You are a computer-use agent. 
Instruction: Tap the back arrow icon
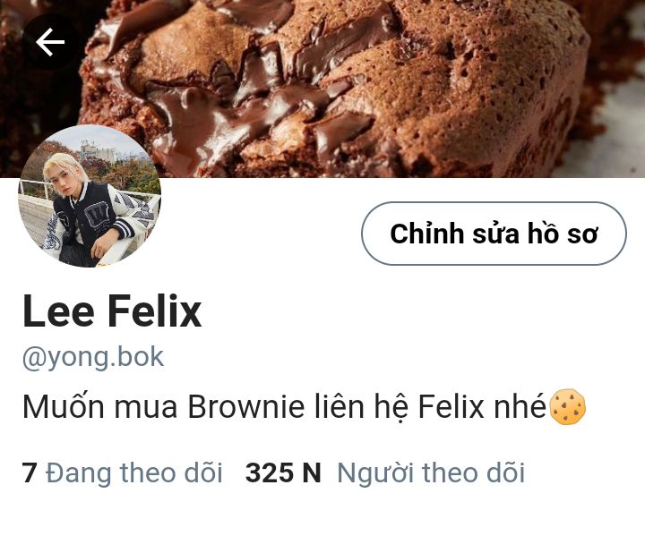tap(50, 42)
